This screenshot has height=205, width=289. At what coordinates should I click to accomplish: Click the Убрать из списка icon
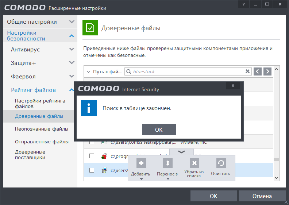pos(194,163)
